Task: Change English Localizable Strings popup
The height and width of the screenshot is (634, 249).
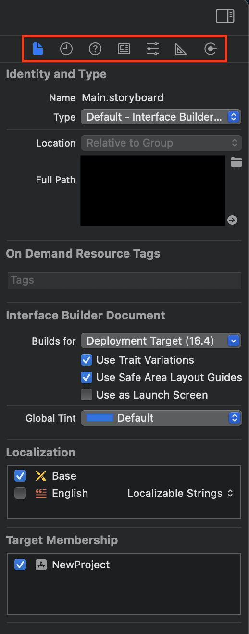Action: pos(181,493)
